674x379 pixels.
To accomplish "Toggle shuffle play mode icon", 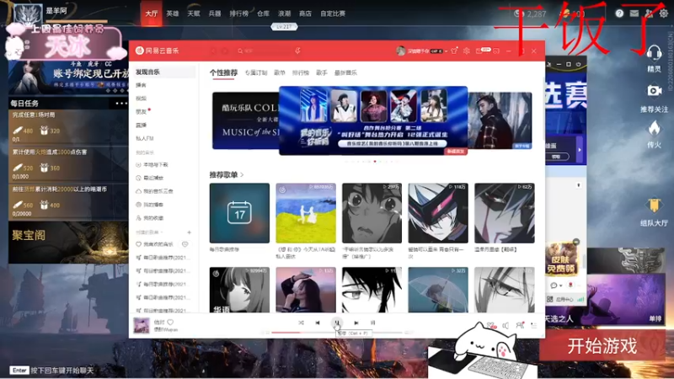I will pyautogui.click(x=301, y=323).
